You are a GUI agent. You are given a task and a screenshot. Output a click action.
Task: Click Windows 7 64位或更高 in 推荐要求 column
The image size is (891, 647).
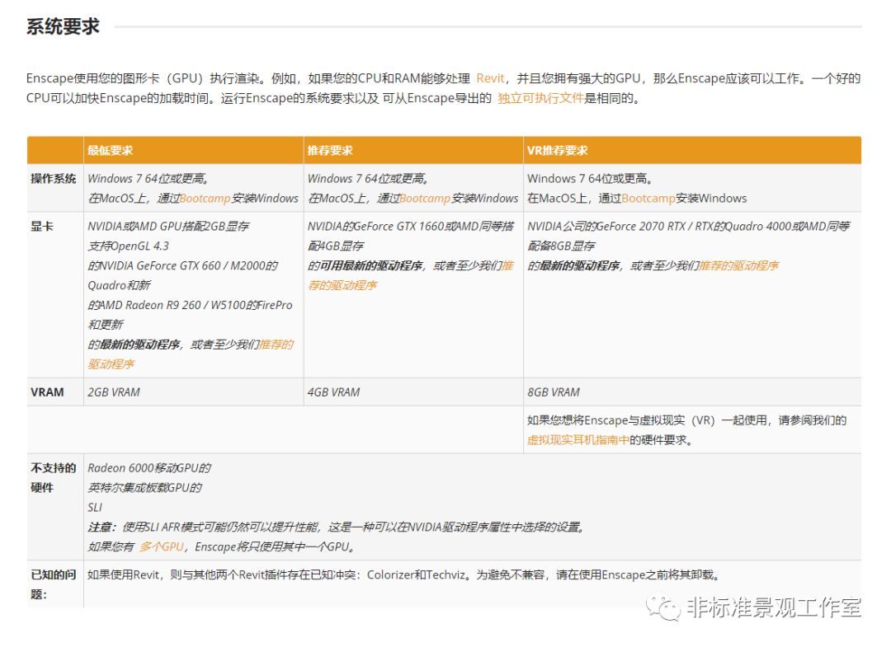tap(368, 178)
